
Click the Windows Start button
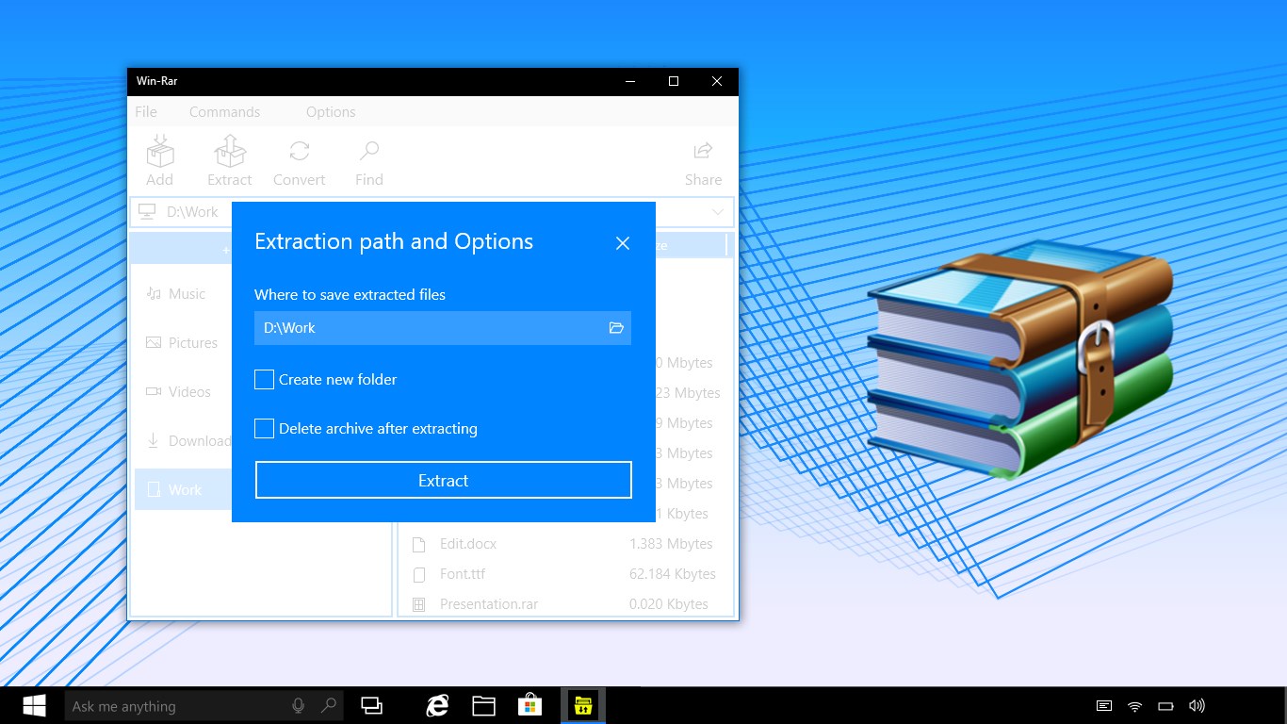click(34, 705)
